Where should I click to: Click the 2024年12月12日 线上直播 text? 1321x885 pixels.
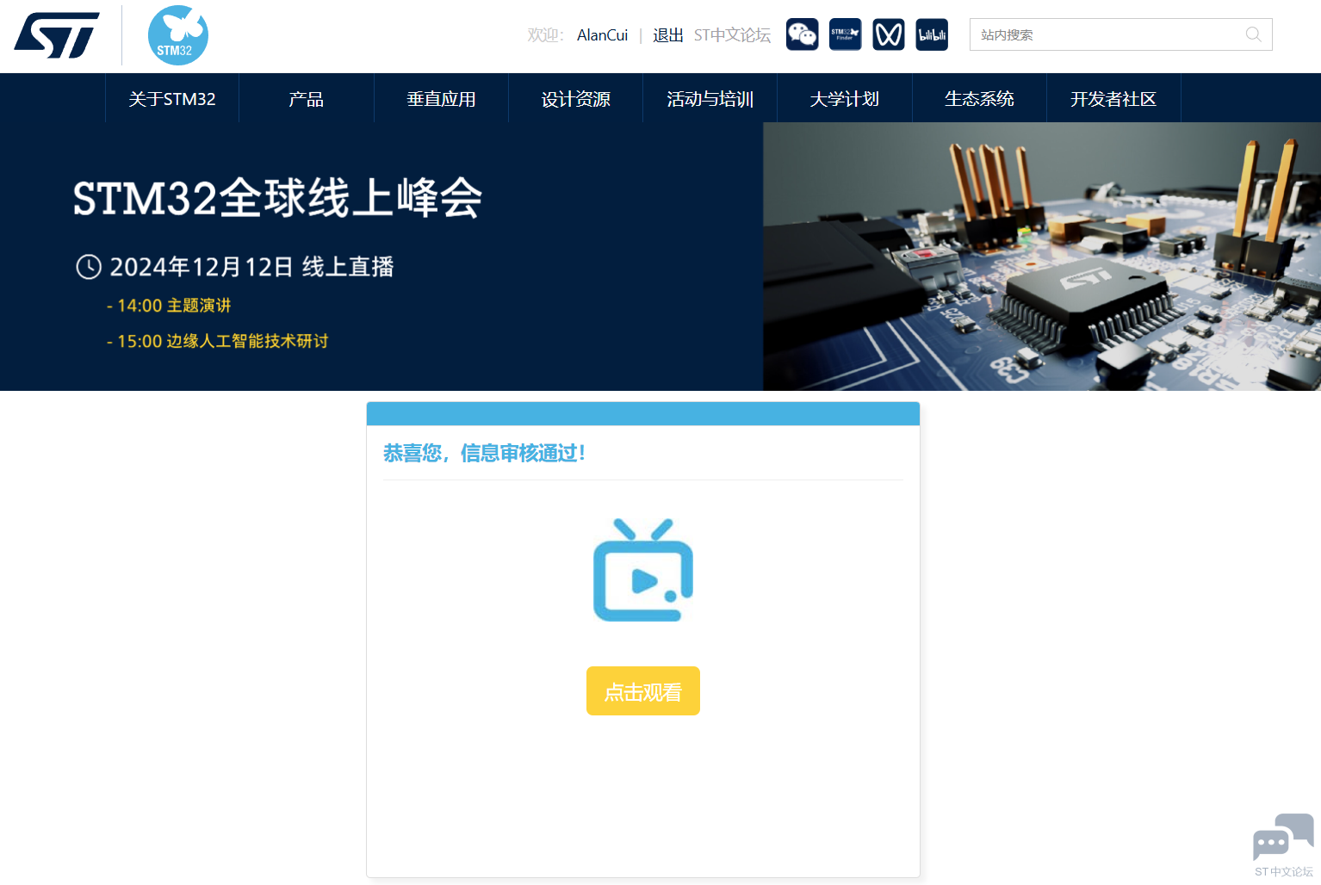251,267
